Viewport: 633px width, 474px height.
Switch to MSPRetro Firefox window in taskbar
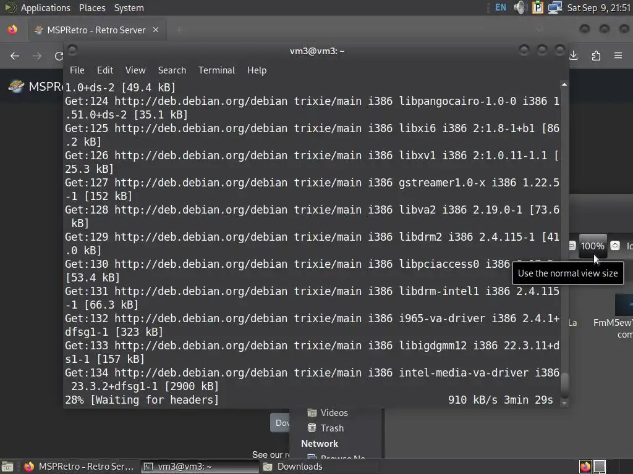coord(79,467)
